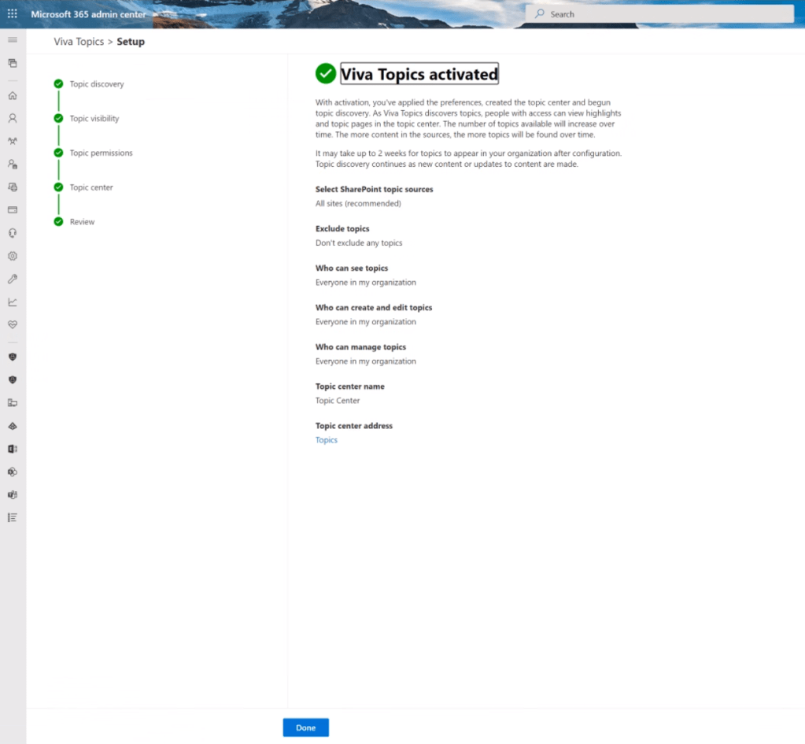Open Users person icon in sidebar

(13, 119)
